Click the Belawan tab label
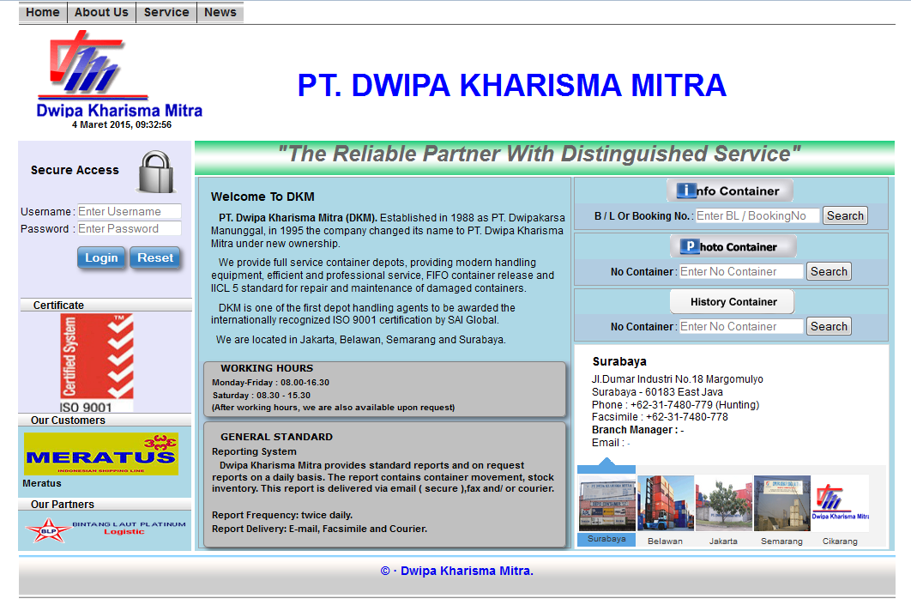Screen dimensions: 911x605 666,541
